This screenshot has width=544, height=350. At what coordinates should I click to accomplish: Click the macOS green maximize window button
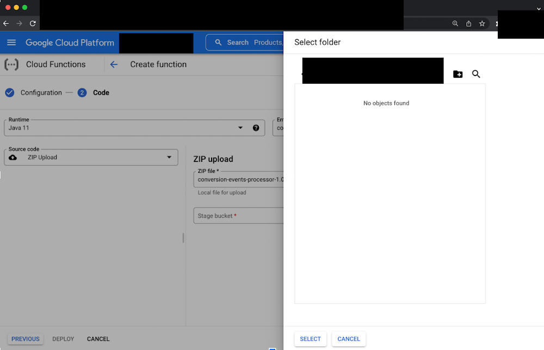point(24,7)
